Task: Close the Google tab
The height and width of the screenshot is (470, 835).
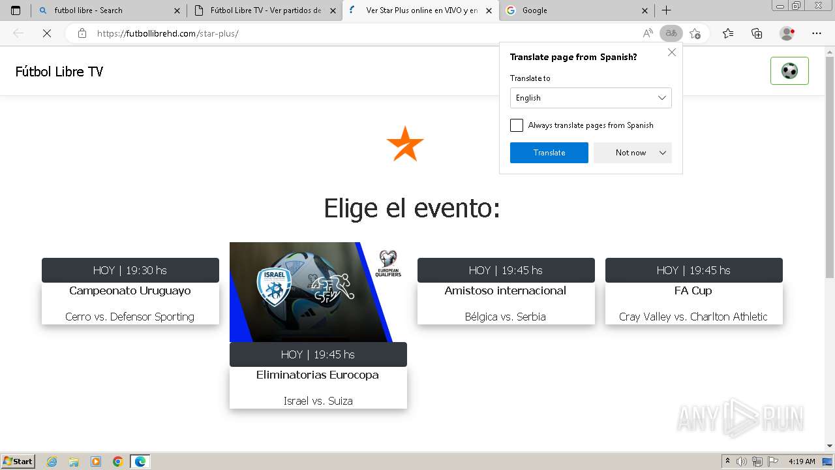Action: pos(645,10)
